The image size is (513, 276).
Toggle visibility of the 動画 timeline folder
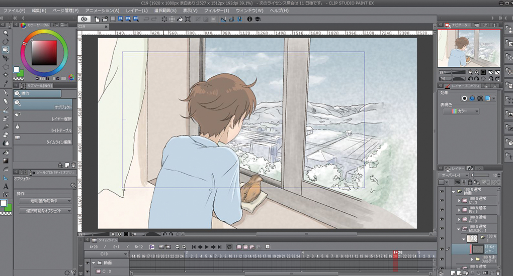pos(87,262)
